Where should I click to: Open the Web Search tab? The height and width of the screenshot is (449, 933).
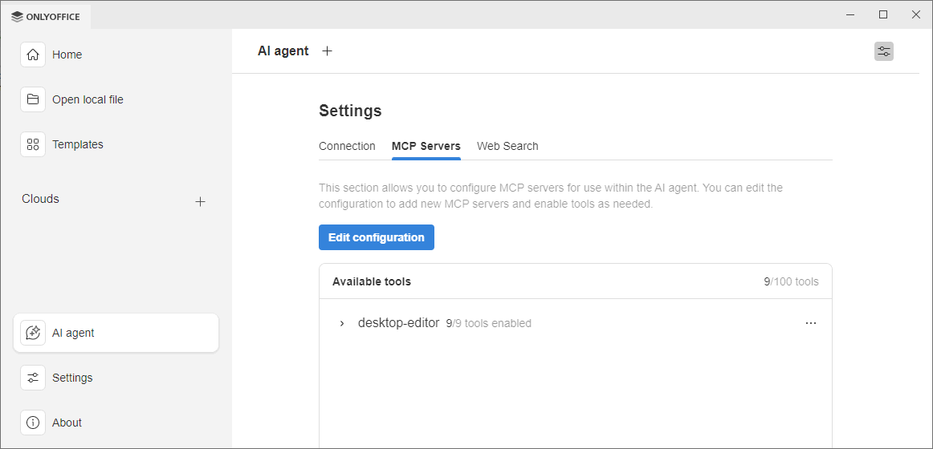coord(507,146)
